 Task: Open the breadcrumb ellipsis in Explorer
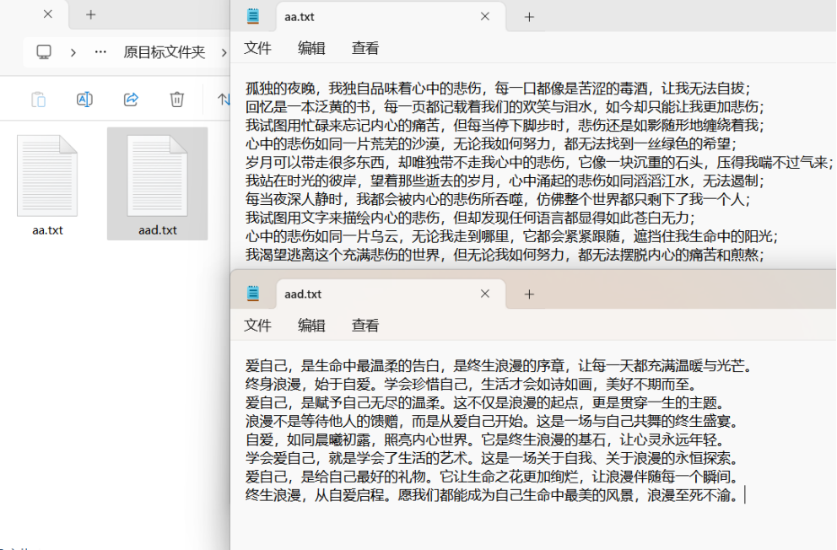coord(100,51)
